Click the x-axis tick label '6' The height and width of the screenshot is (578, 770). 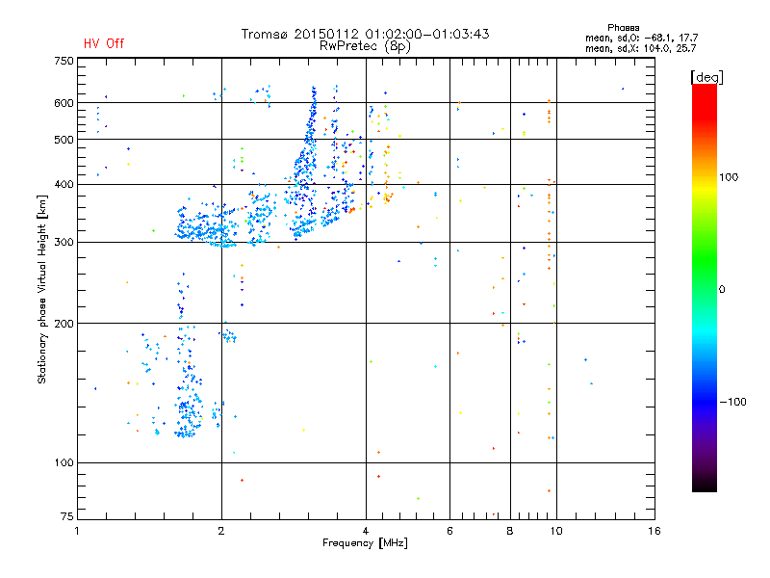pyautogui.click(x=450, y=532)
